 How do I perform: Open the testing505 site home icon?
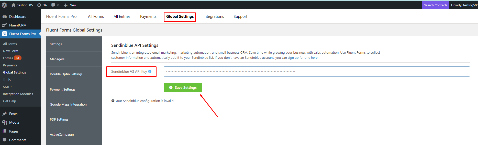pos(13,5)
